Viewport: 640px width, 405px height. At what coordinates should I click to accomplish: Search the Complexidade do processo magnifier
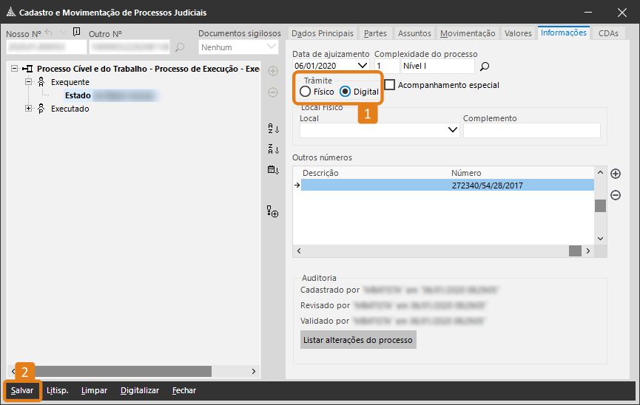click(x=485, y=67)
